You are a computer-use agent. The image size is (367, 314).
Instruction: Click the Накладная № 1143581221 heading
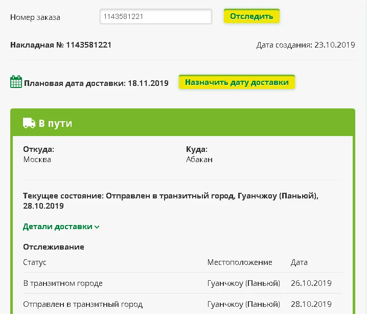click(x=61, y=44)
